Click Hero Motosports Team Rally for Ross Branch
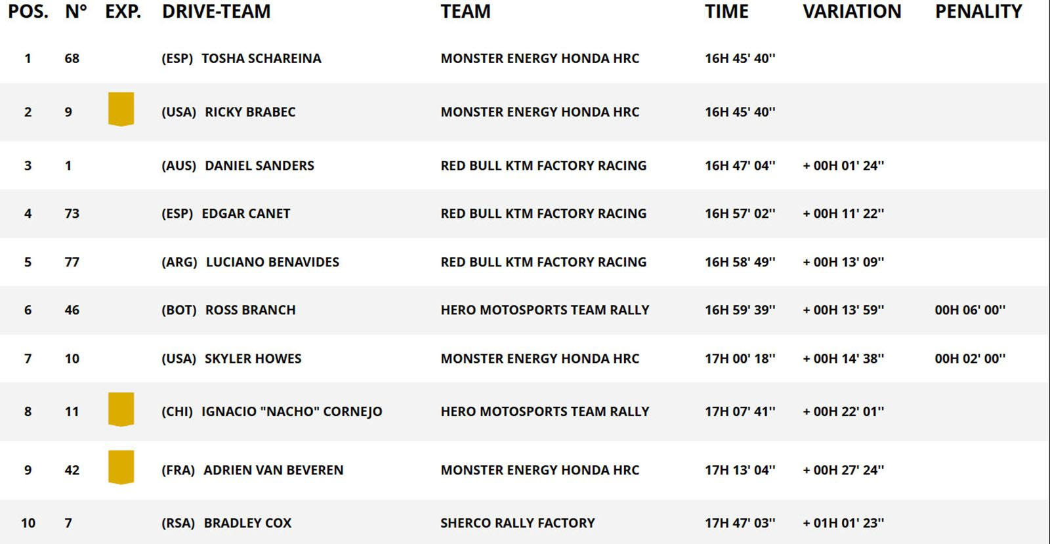This screenshot has height=544, width=1050. pos(545,310)
